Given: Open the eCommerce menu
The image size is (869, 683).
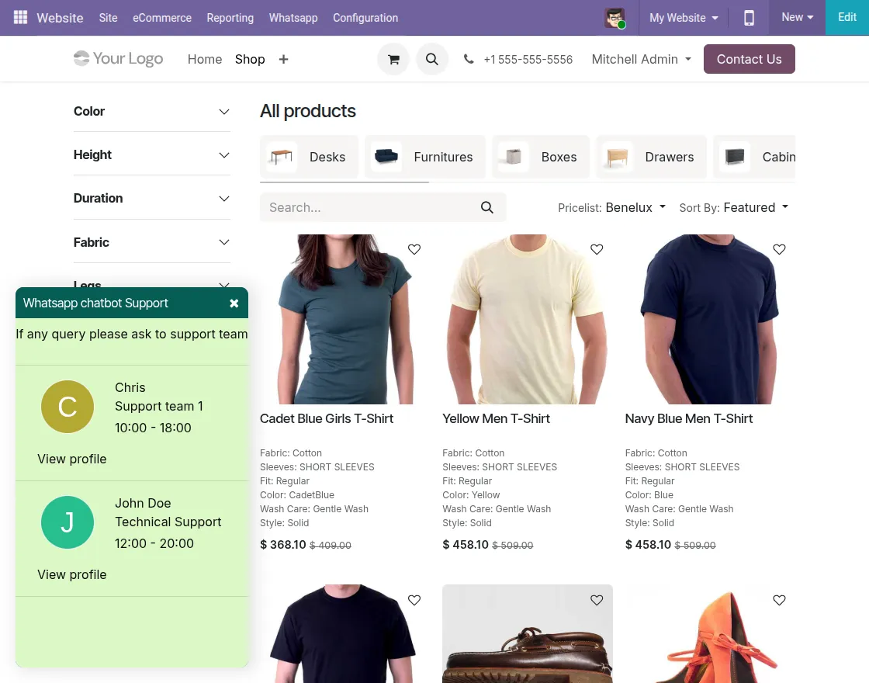Looking at the screenshot, I should [x=162, y=17].
